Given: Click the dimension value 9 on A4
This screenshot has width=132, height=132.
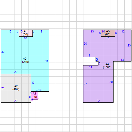Looking at the screenshot, I should click(x=89, y=55).
